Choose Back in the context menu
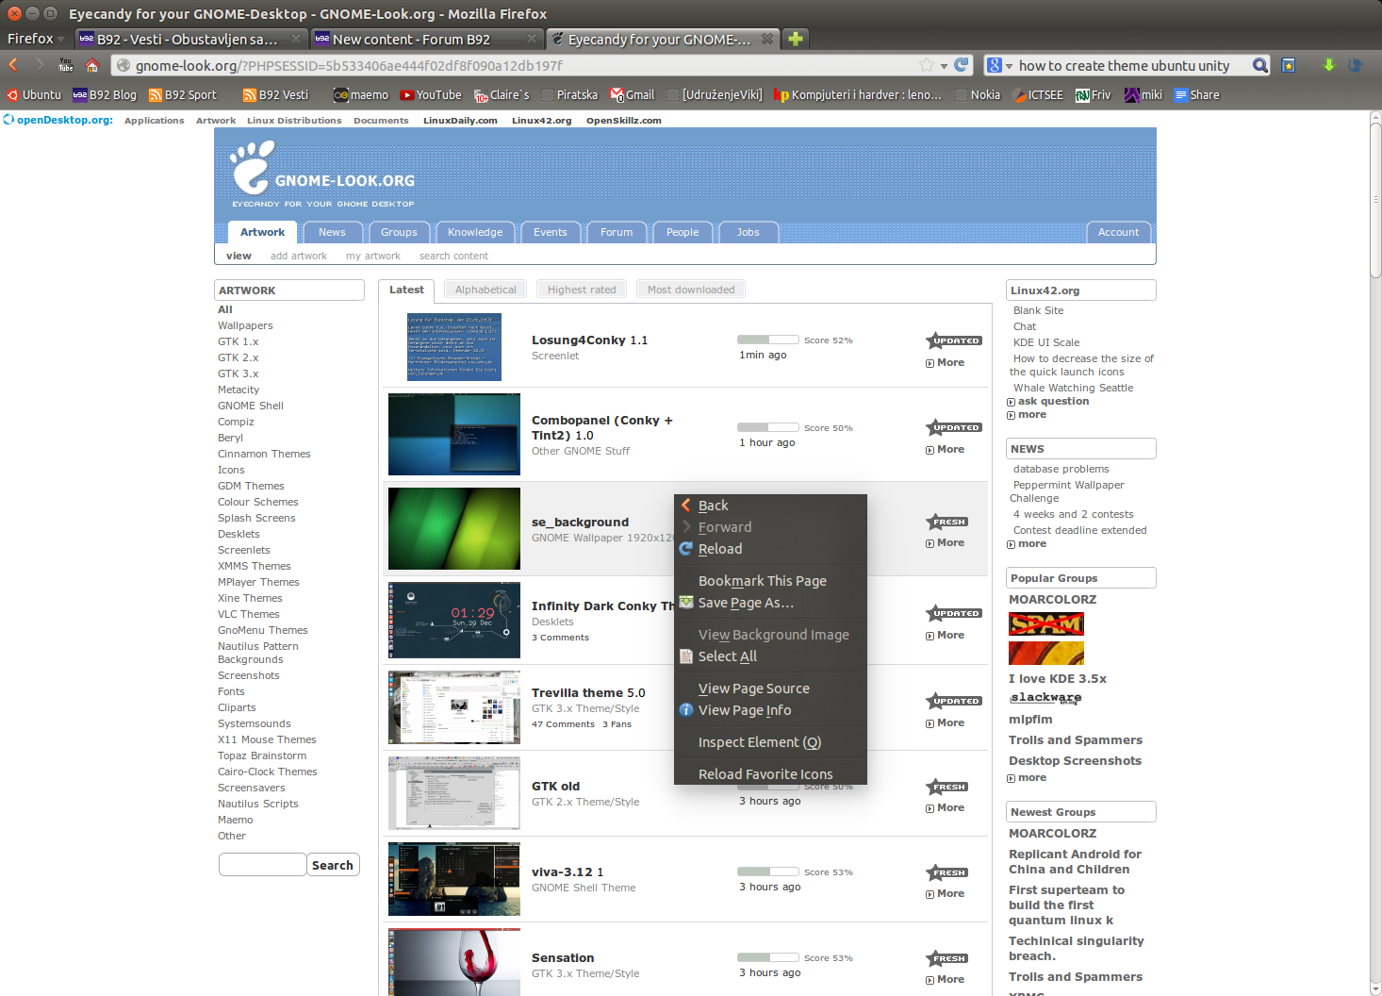 tap(770, 506)
